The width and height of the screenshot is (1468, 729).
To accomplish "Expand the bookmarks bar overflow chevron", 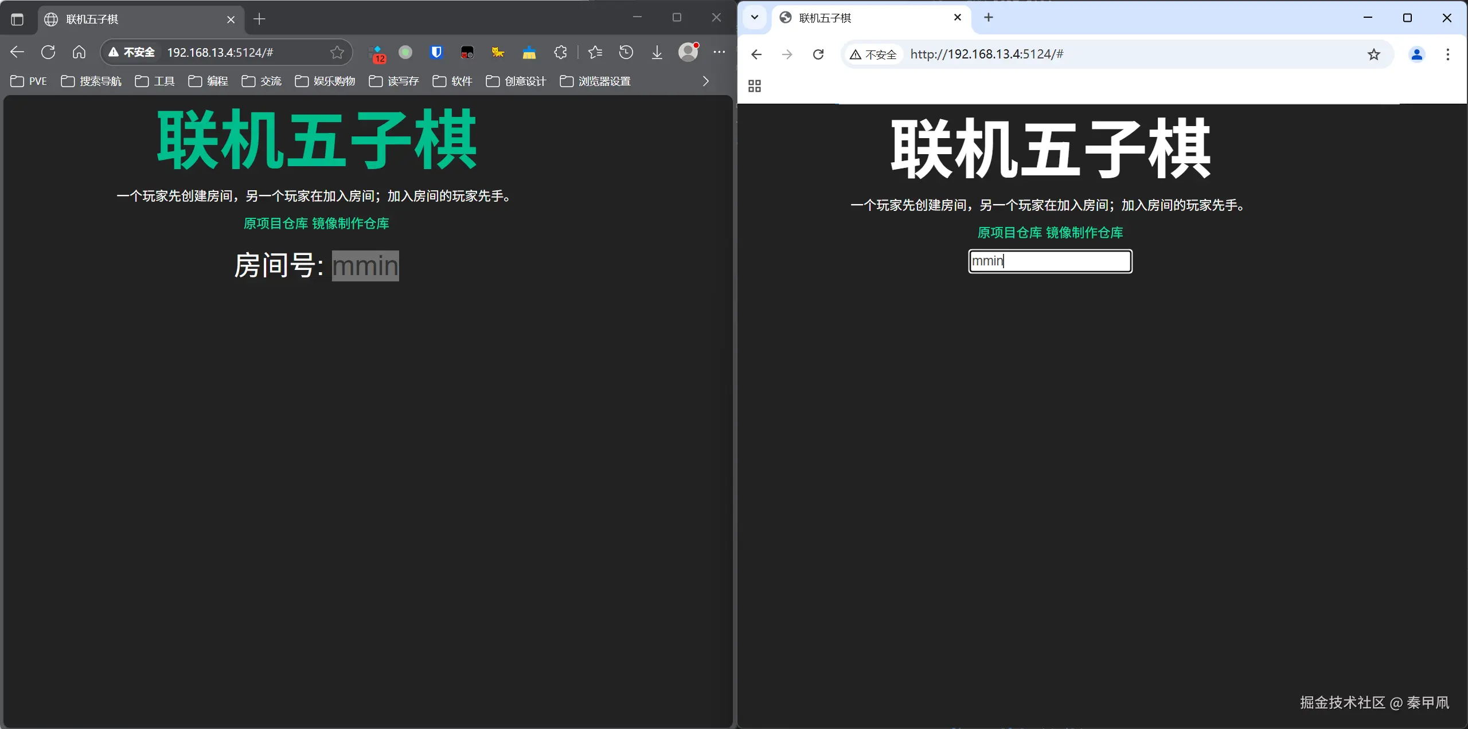I will (705, 81).
